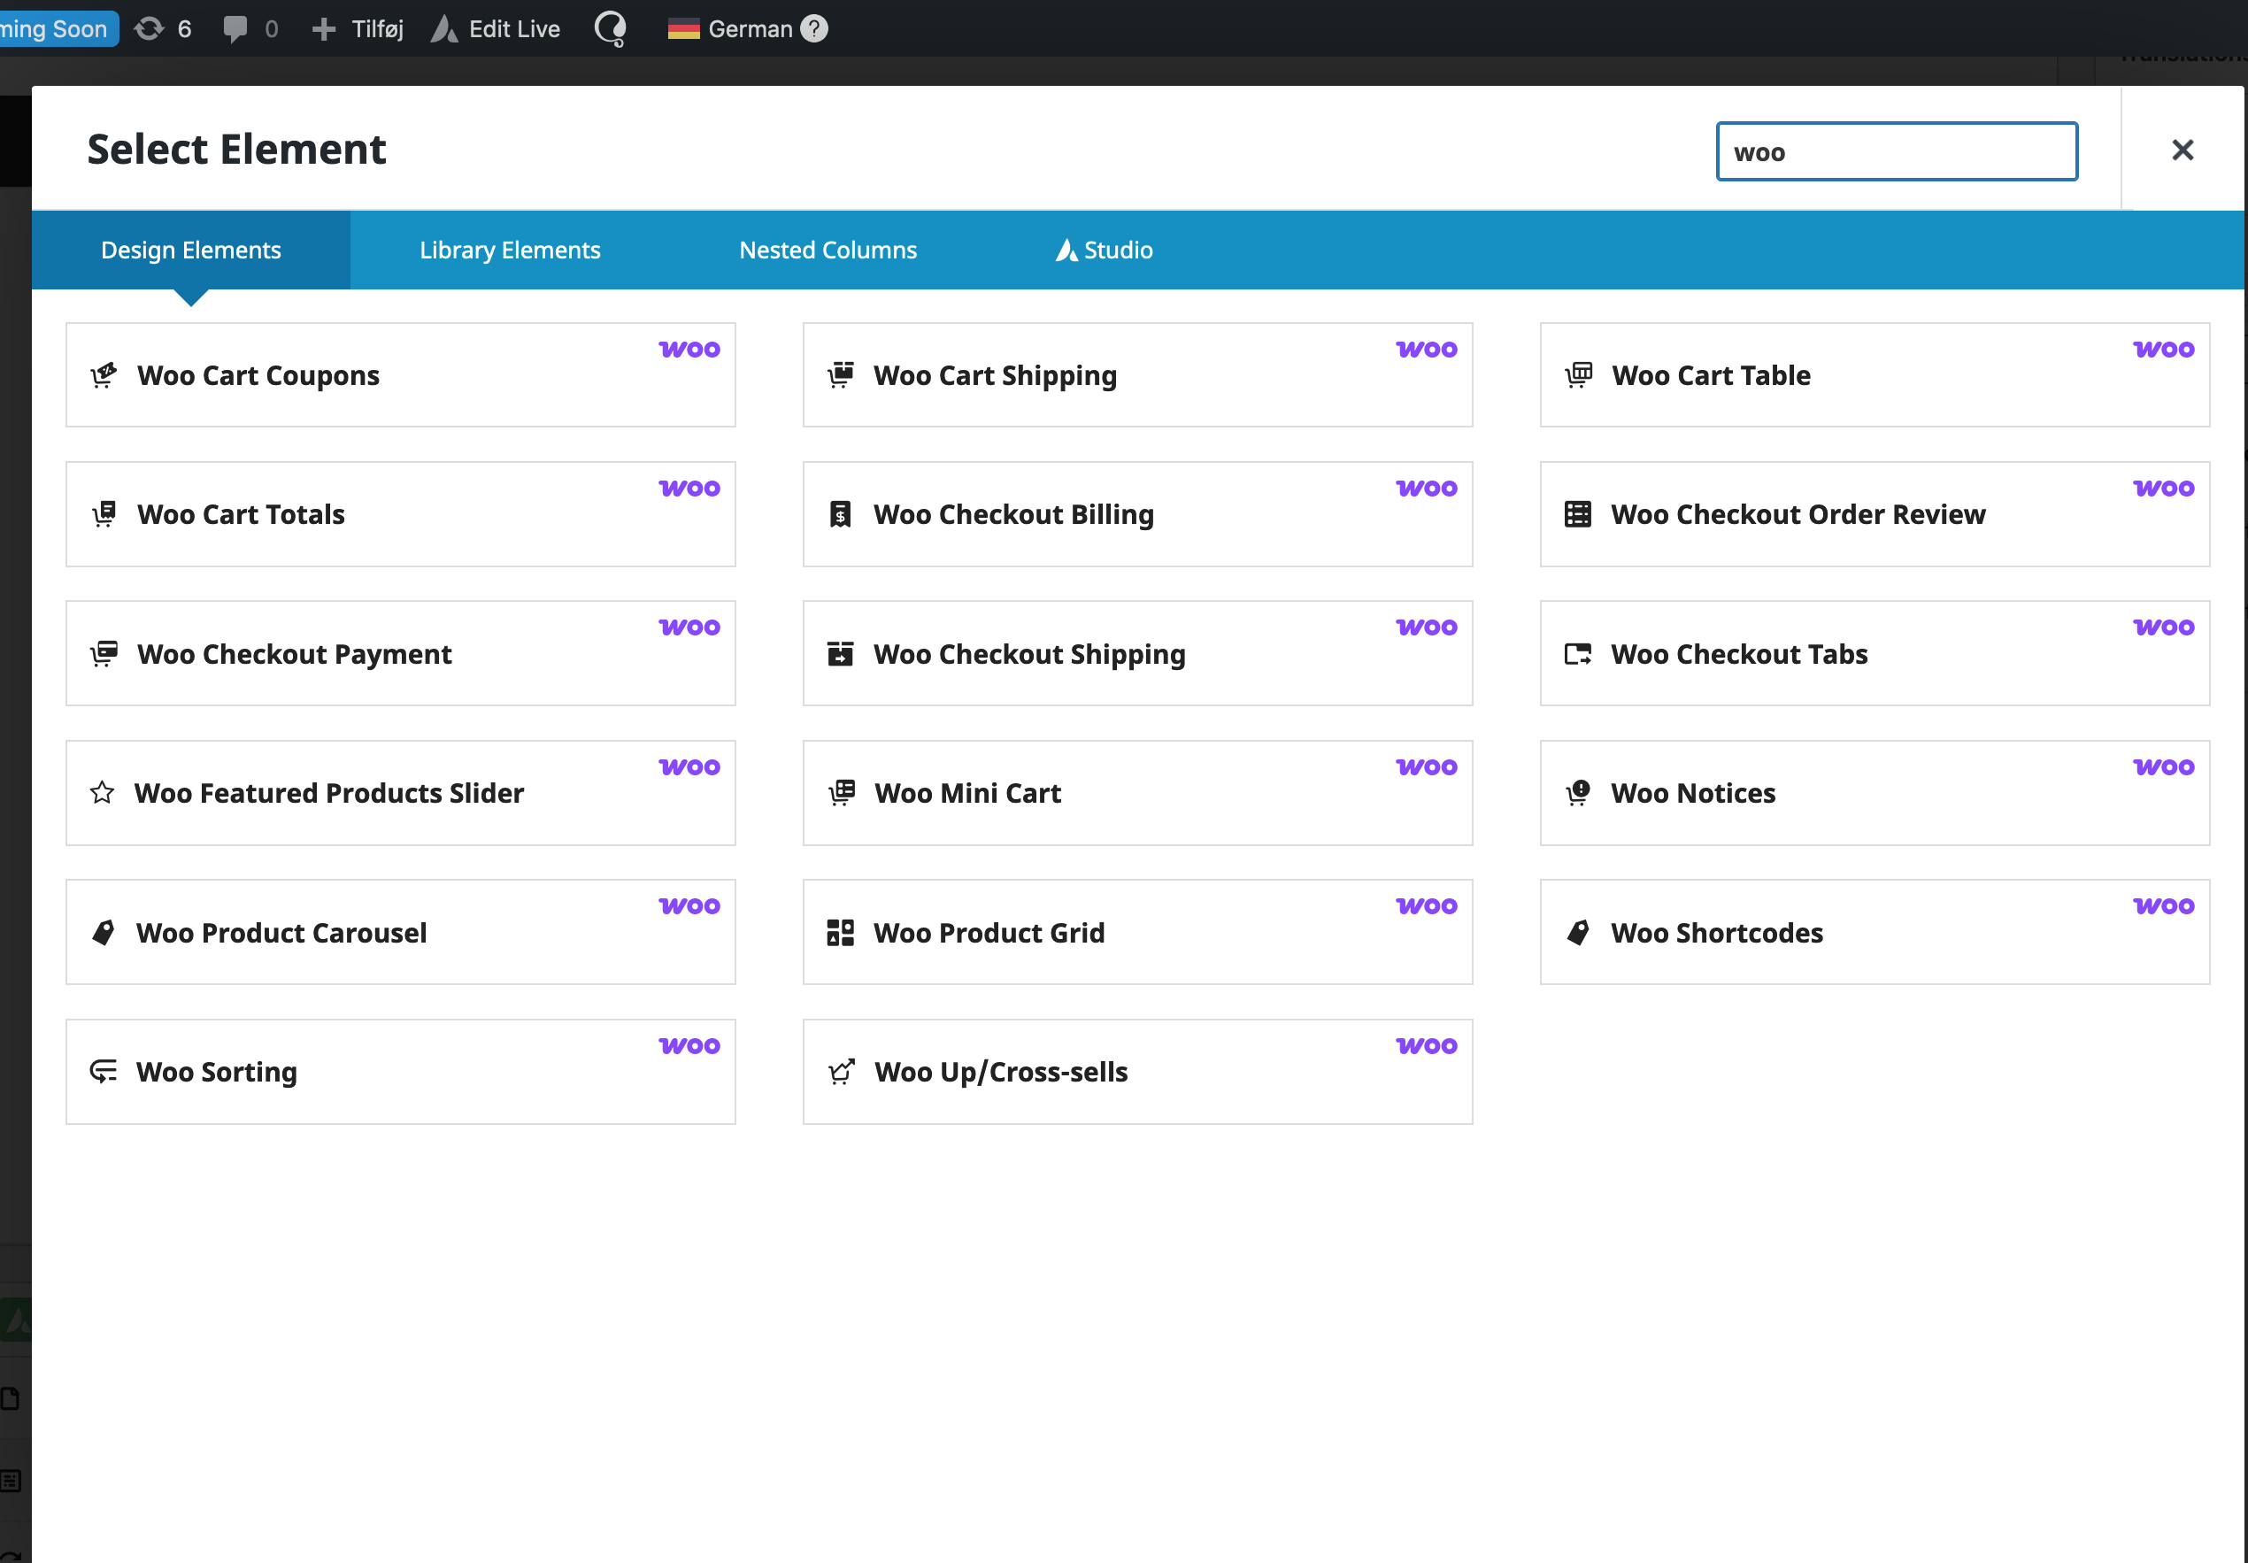
Task: Click the Woo Cart Coupons element icon
Action: (x=104, y=375)
